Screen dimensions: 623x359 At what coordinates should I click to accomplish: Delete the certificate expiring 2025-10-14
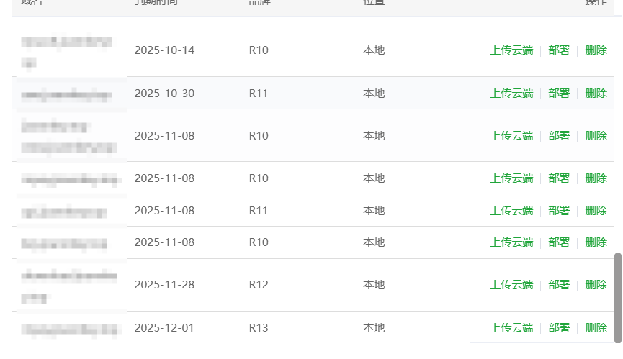point(596,50)
